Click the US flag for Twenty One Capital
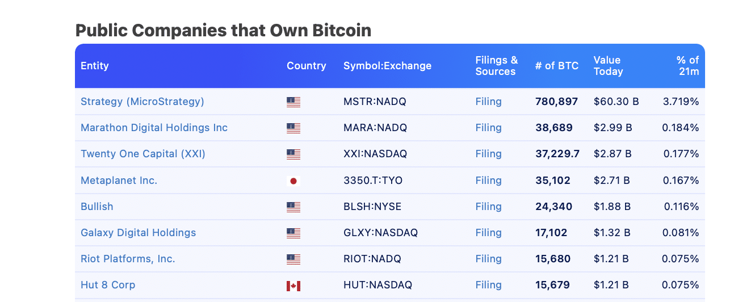The width and height of the screenshot is (738, 302). [293, 154]
